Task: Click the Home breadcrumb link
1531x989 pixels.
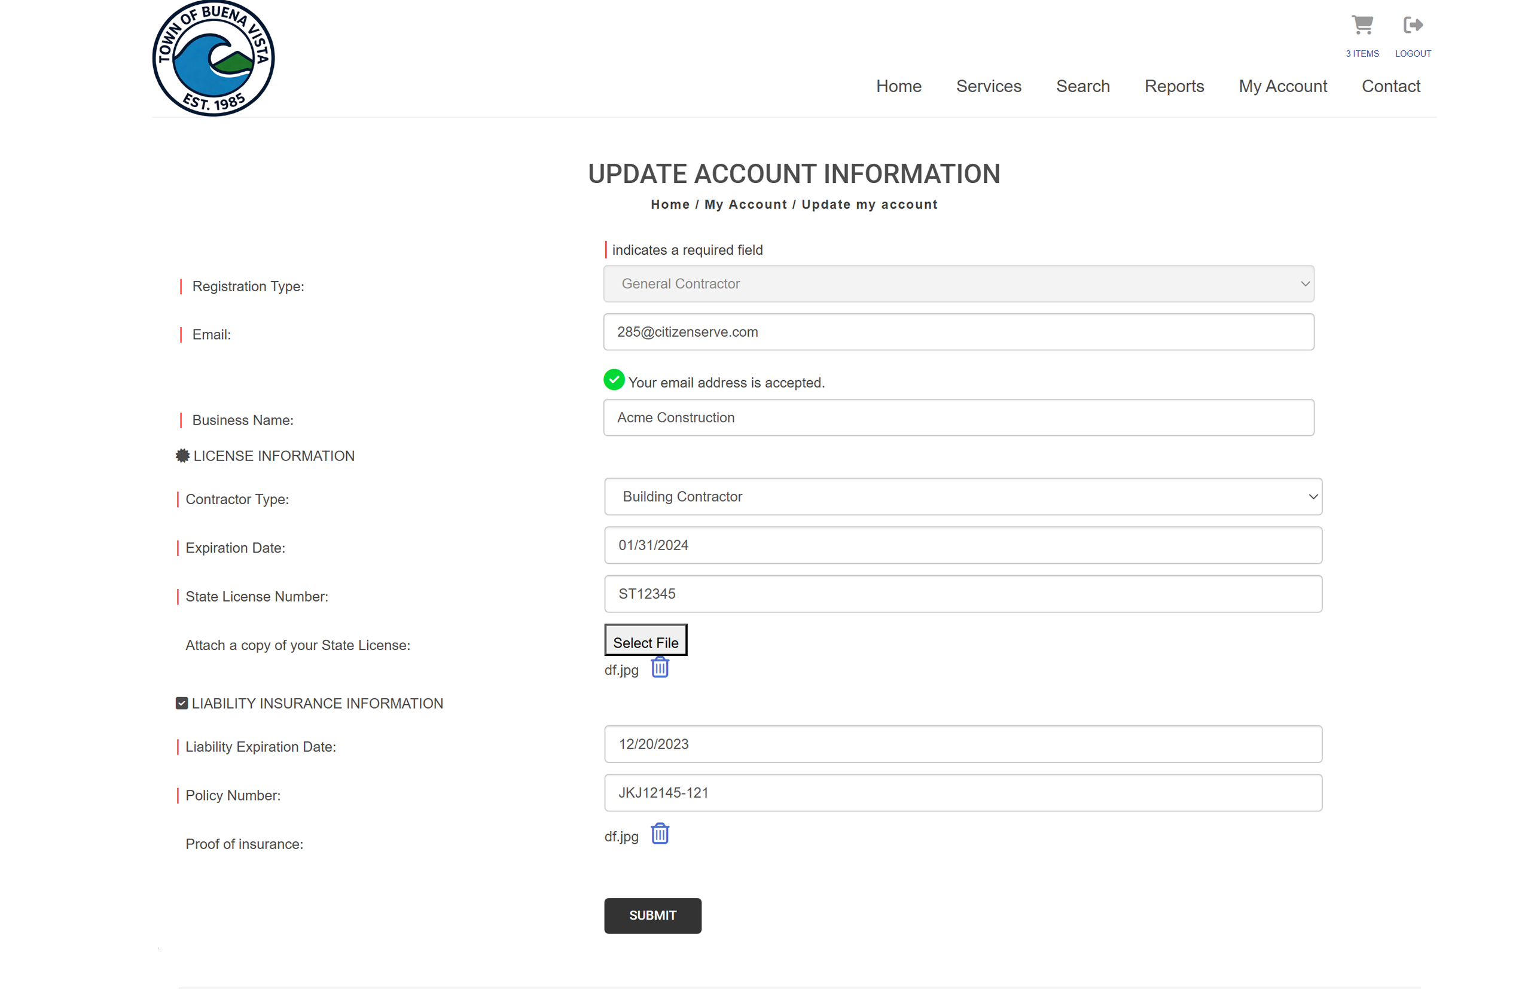Action: tap(670, 204)
